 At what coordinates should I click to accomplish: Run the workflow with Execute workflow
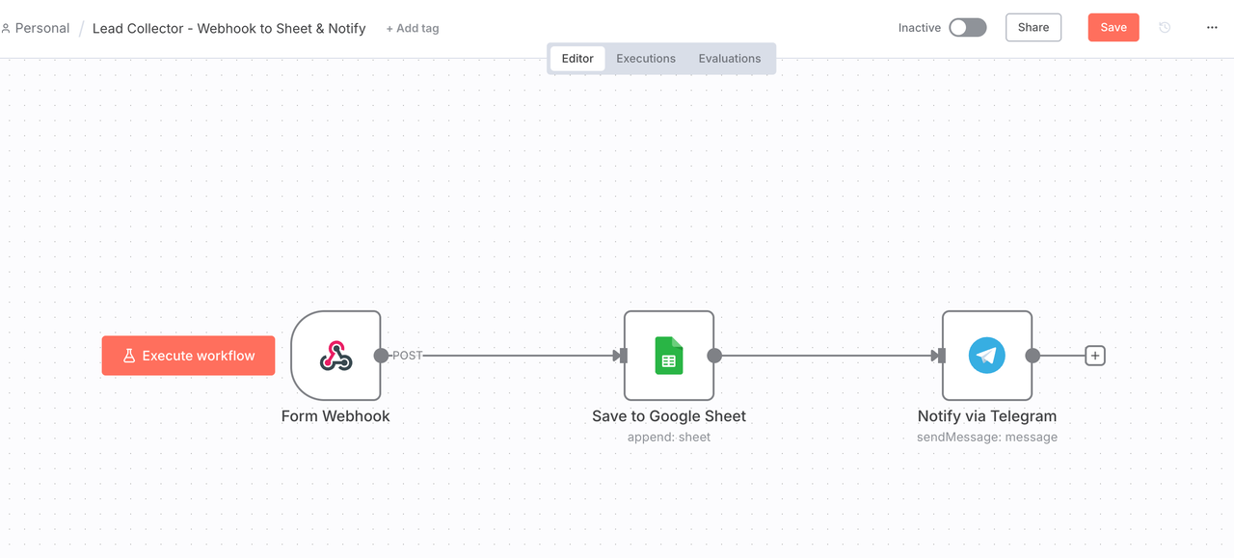click(x=188, y=355)
